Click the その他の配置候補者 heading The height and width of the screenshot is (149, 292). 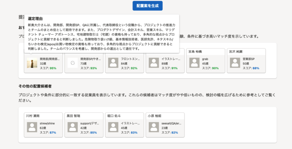[x=35, y=86]
